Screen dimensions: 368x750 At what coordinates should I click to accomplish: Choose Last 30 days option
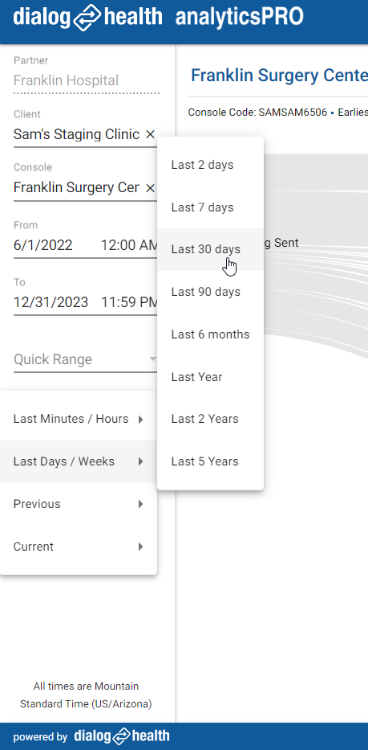pyautogui.click(x=211, y=250)
